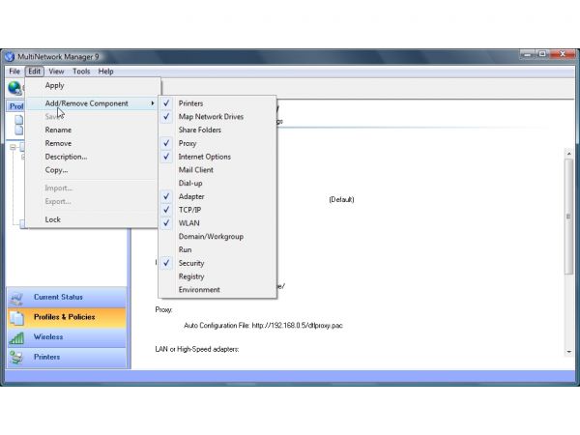The width and height of the screenshot is (580, 435).
Task: Enable Registry component
Action: click(217, 276)
